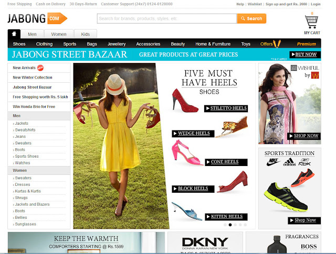Open the Wishlist link
336x254 pixels.
(x=255, y=4)
